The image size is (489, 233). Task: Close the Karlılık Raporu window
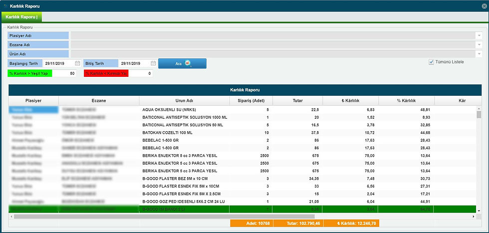point(484,6)
